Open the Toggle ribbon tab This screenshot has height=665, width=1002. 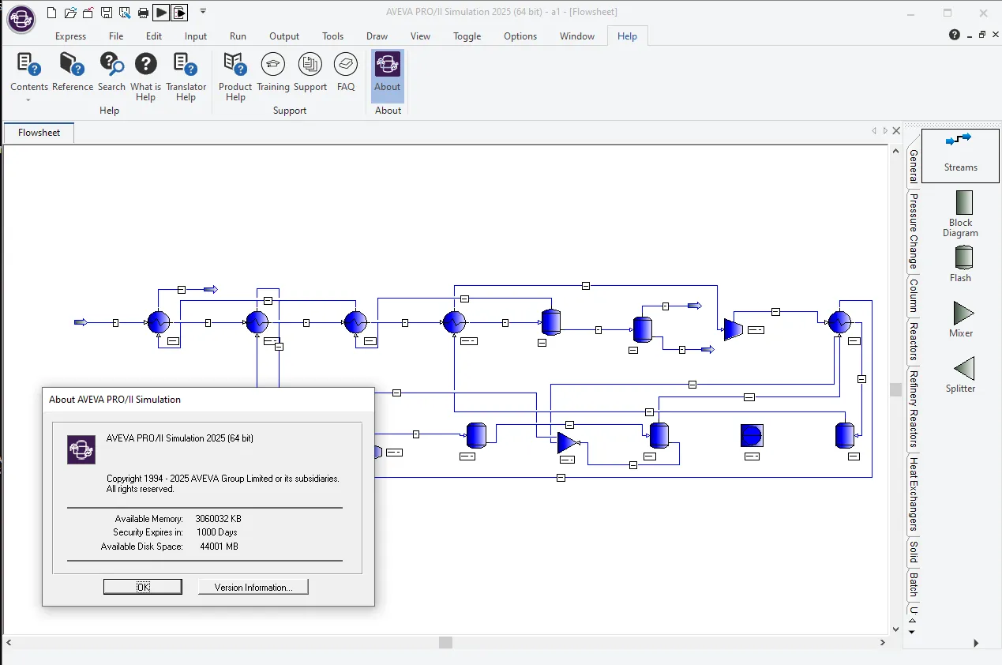467,36
